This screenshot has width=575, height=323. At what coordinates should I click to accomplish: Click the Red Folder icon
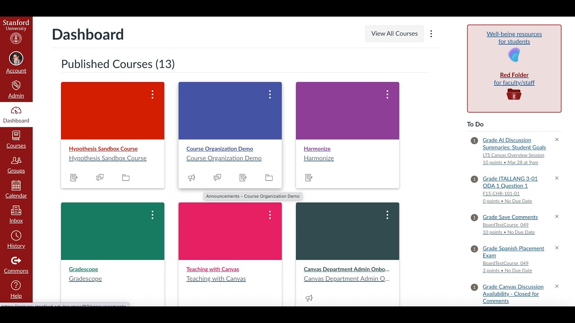[x=514, y=94]
